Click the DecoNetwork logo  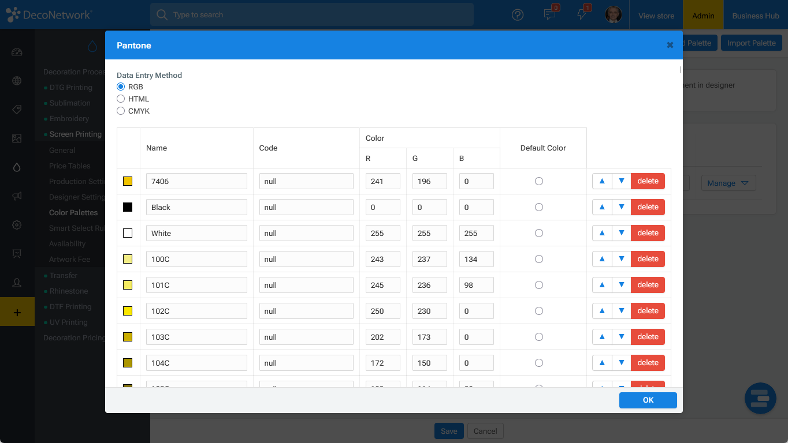(49, 15)
